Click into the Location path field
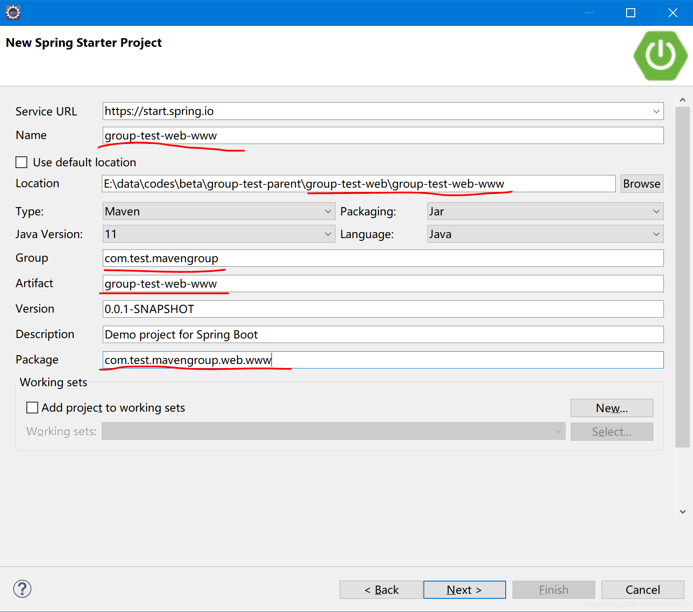 (358, 184)
